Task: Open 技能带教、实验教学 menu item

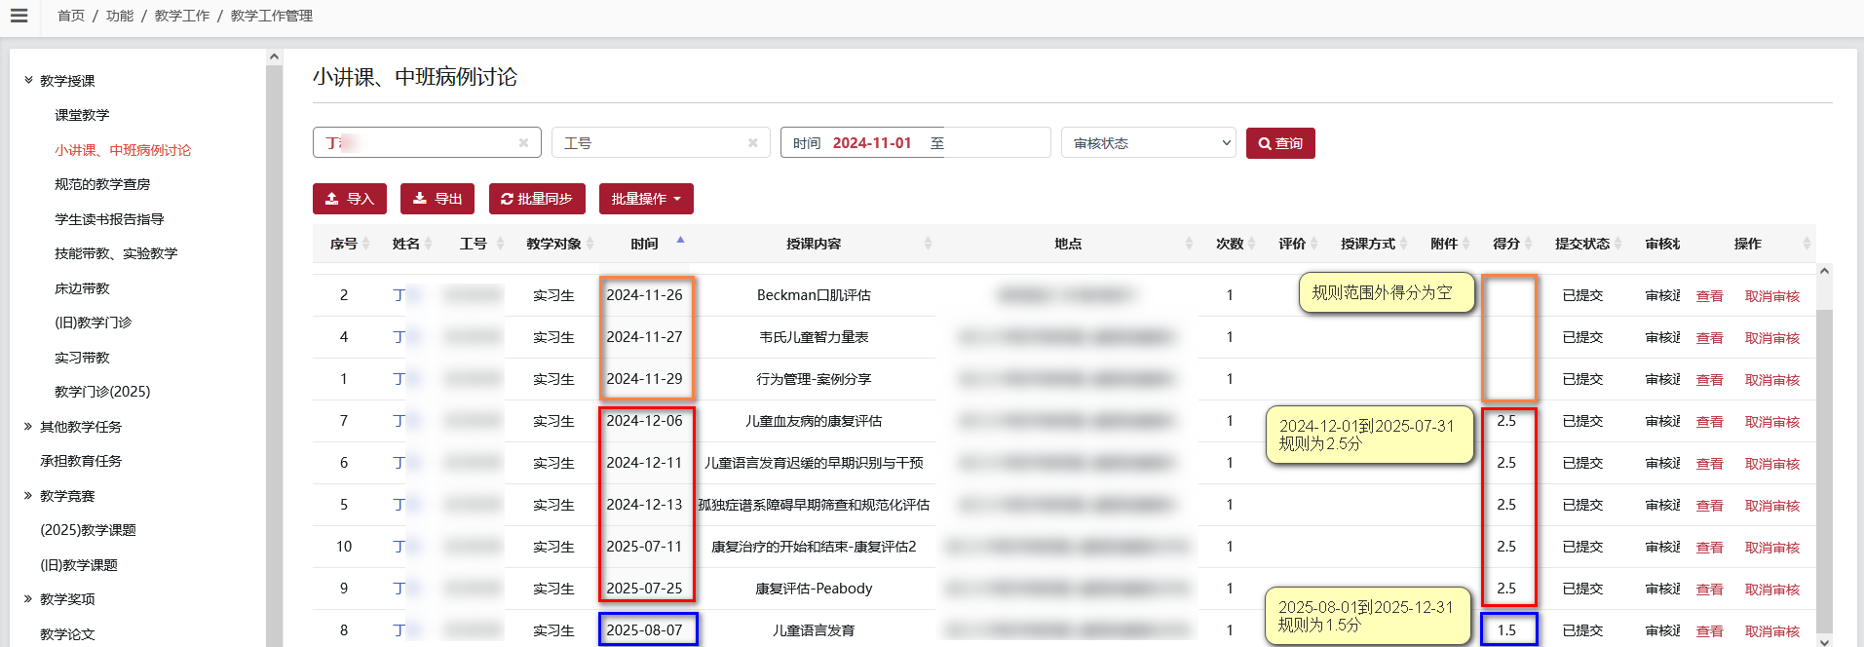Action: (116, 253)
